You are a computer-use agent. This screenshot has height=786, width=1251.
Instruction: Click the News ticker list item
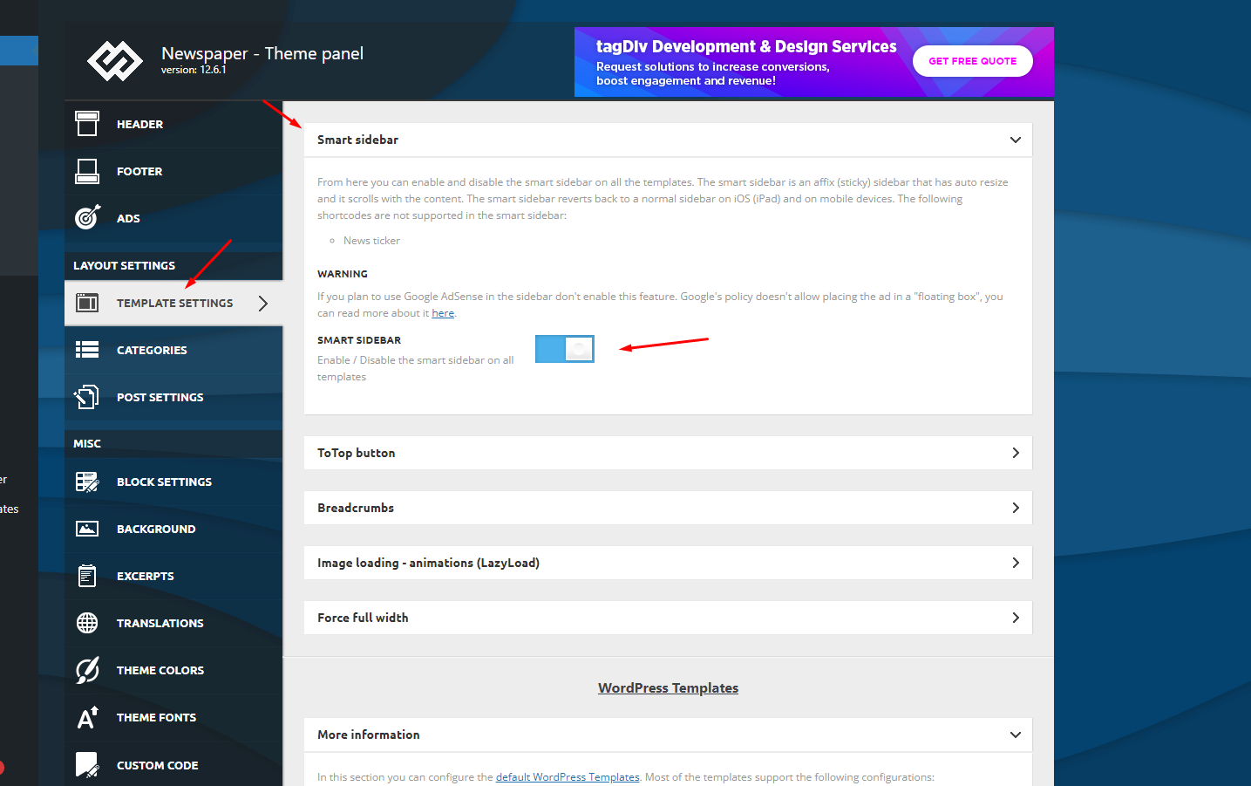371,241
